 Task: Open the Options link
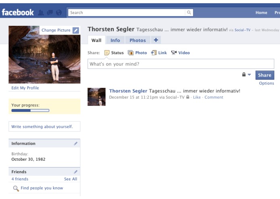coord(266,83)
